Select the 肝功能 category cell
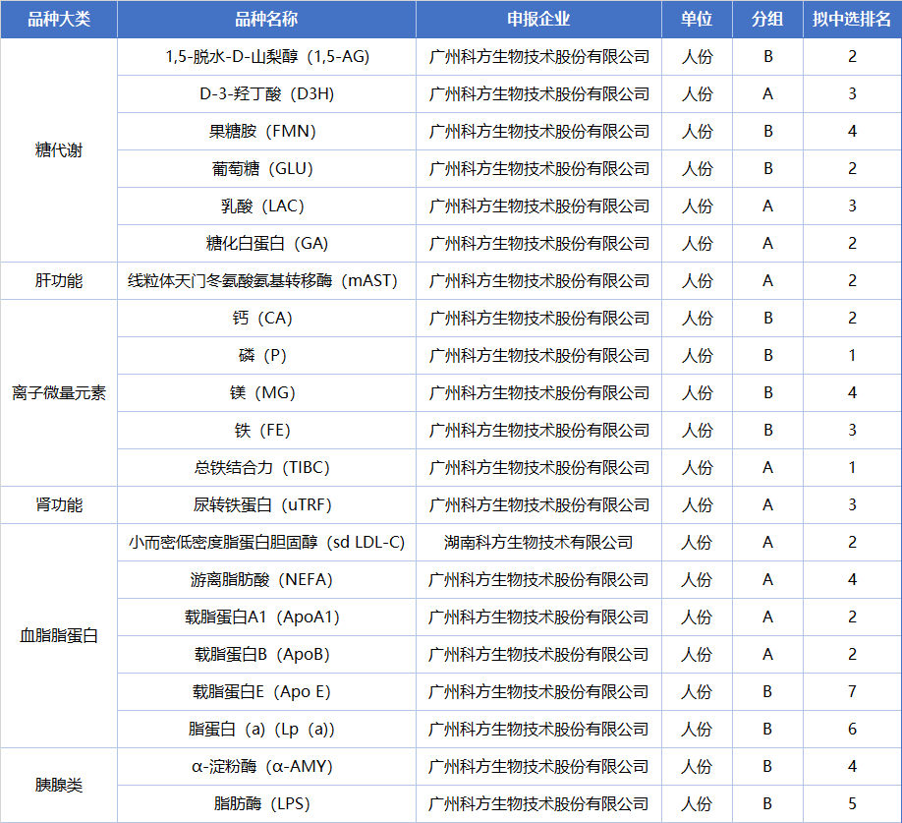 pyautogui.click(x=59, y=281)
